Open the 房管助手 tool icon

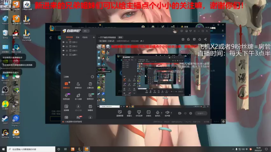point(78,85)
